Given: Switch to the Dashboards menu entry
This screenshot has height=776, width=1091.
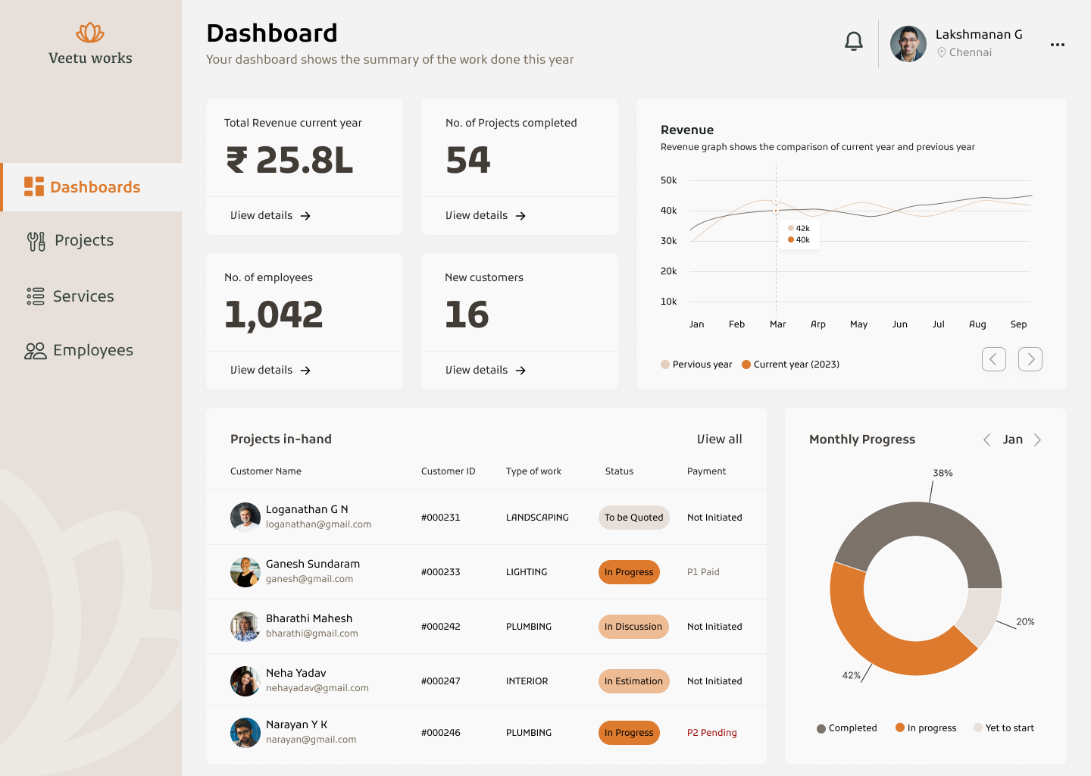Looking at the screenshot, I should (95, 186).
